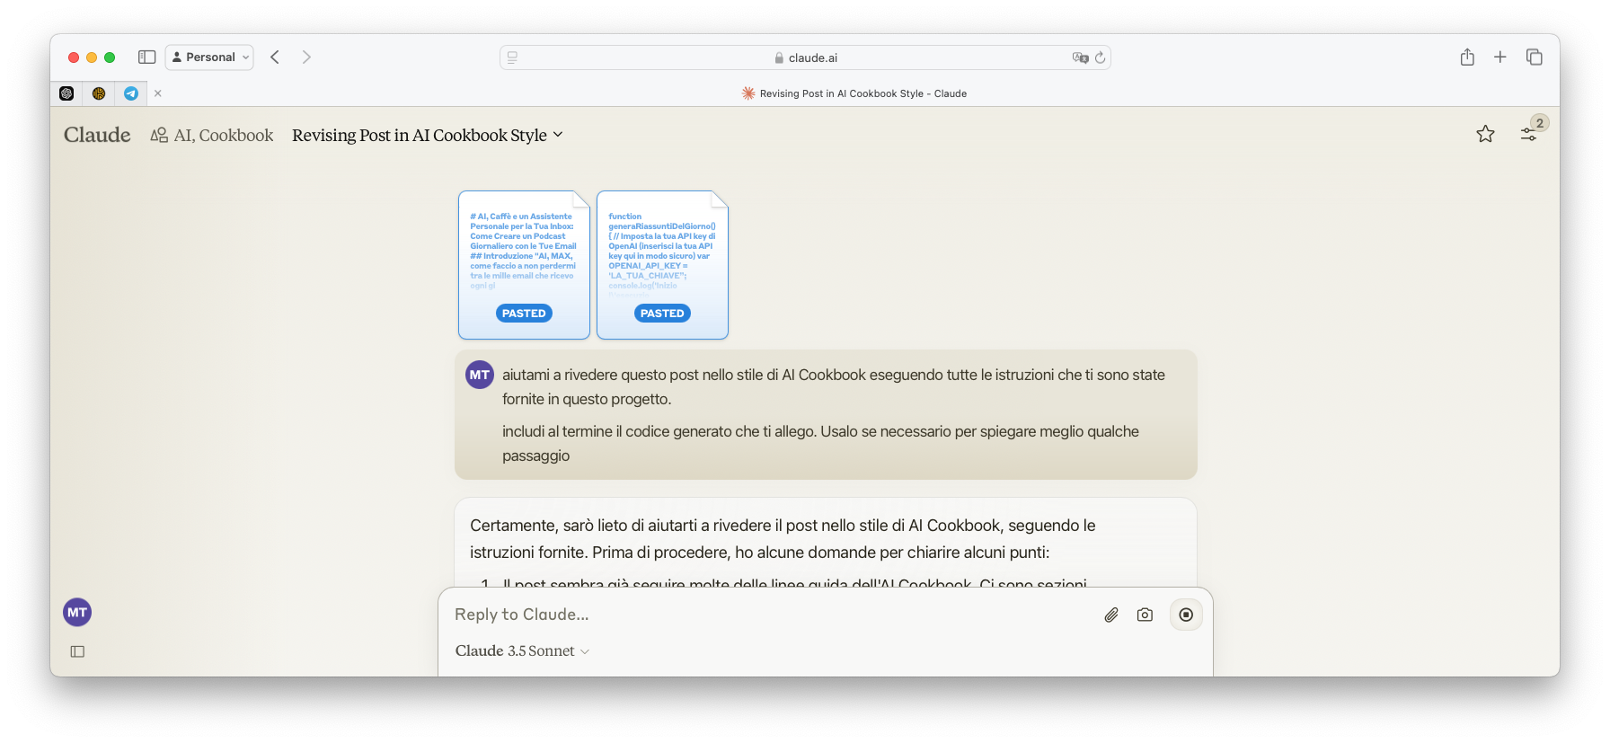This screenshot has height=743, width=1610.
Task: Close the current Claude tab
Action: point(158,93)
